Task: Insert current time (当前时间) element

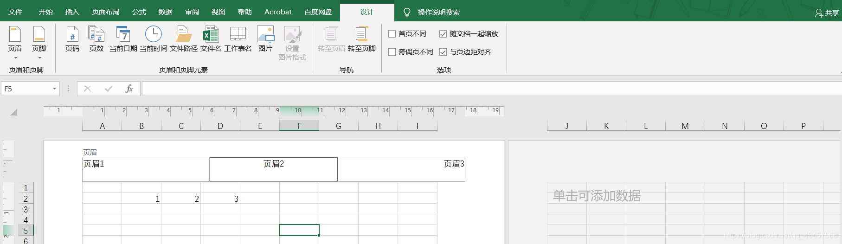Action: click(154, 39)
